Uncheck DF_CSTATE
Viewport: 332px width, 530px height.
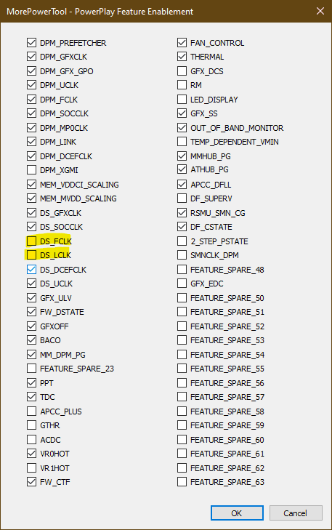point(182,227)
